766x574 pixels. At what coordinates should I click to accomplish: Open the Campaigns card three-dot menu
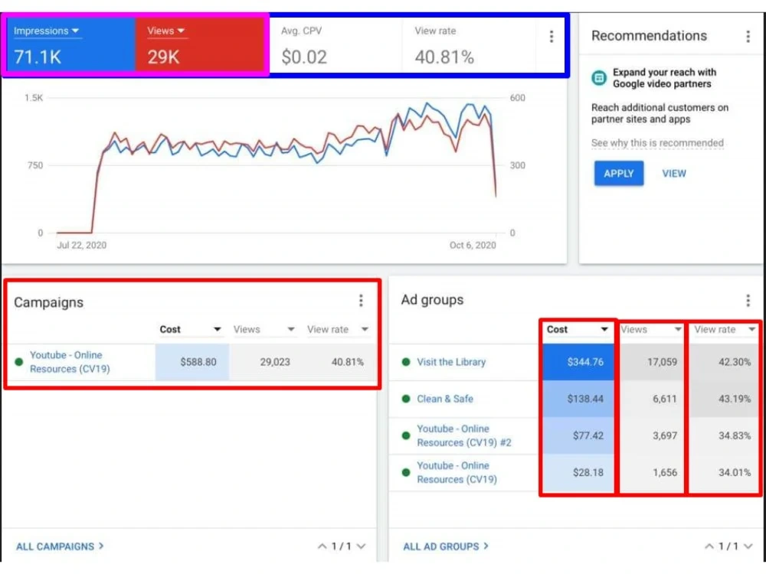click(361, 301)
